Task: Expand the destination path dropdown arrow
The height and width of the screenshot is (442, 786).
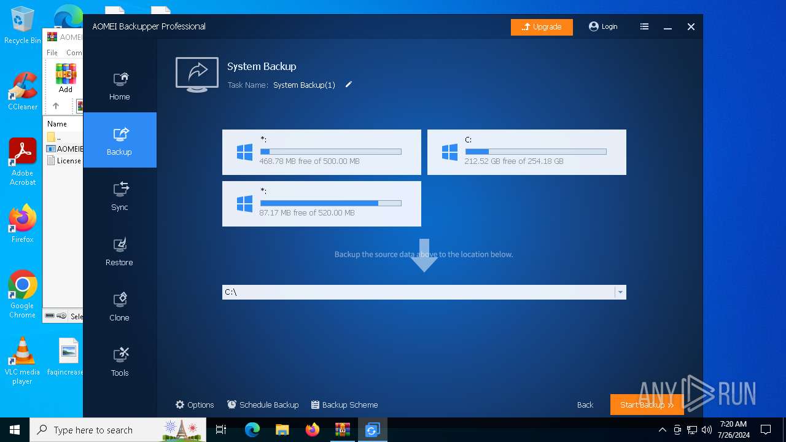Action: (x=620, y=292)
